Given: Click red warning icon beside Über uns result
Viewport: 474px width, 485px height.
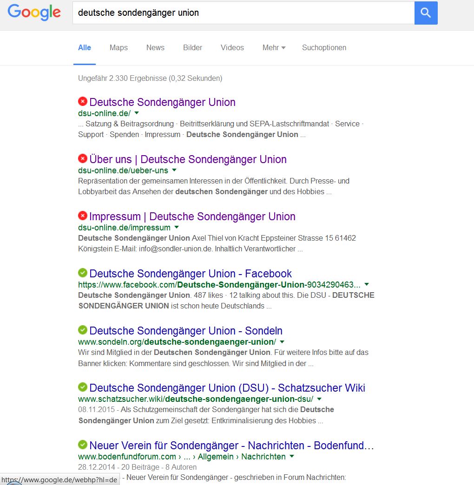Looking at the screenshot, I should (83, 158).
